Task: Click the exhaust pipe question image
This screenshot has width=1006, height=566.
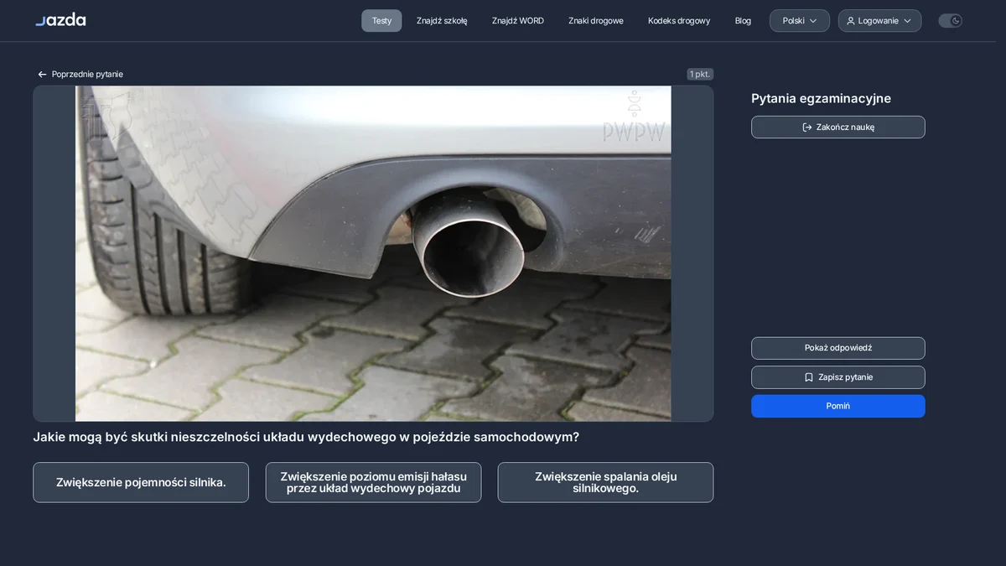Action: [373, 253]
